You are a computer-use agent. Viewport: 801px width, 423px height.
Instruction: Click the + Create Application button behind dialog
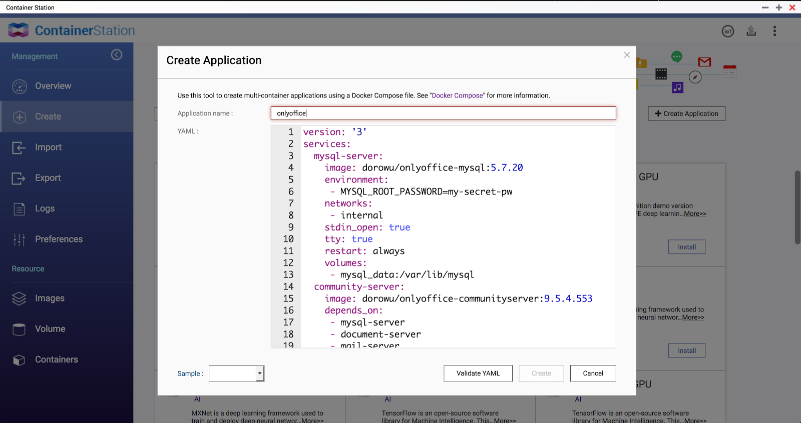687,113
